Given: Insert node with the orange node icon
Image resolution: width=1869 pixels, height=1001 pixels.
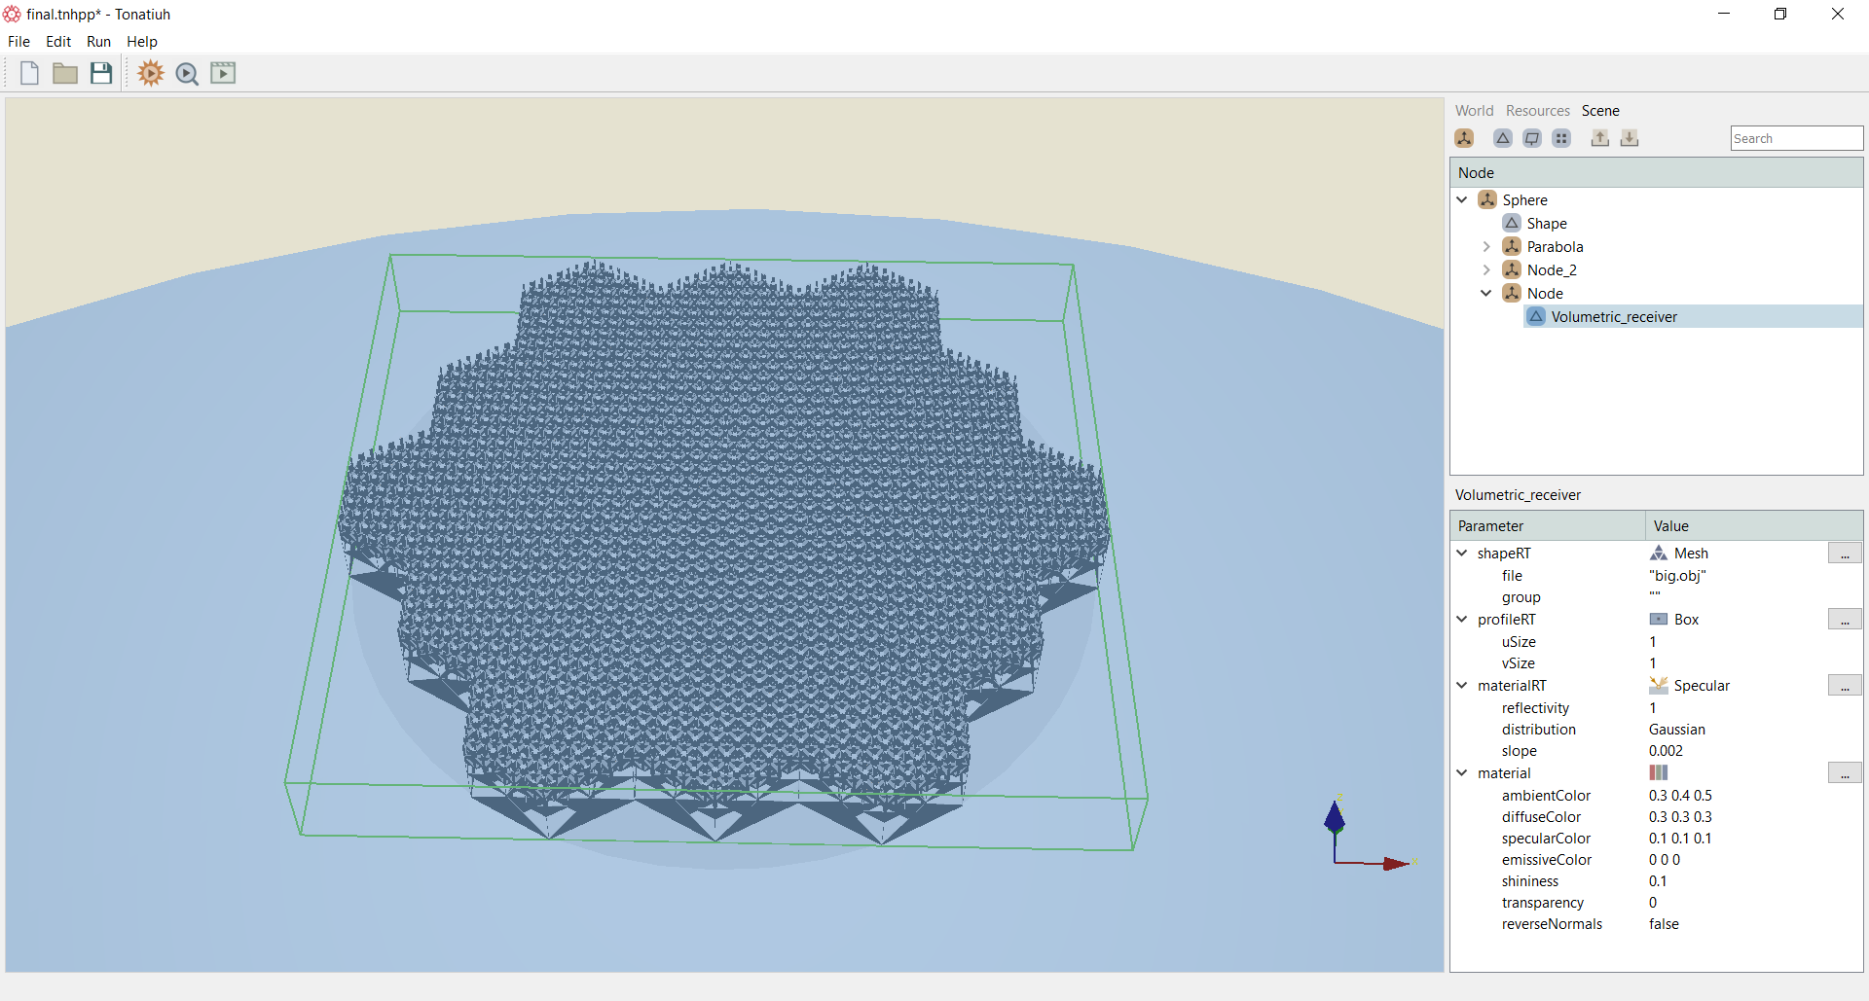Looking at the screenshot, I should tap(1464, 138).
